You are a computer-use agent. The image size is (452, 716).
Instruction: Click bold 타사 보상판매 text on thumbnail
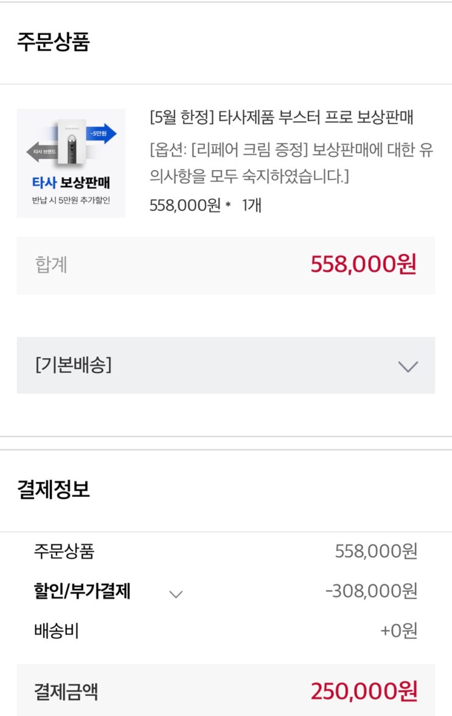tap(71, 183)
